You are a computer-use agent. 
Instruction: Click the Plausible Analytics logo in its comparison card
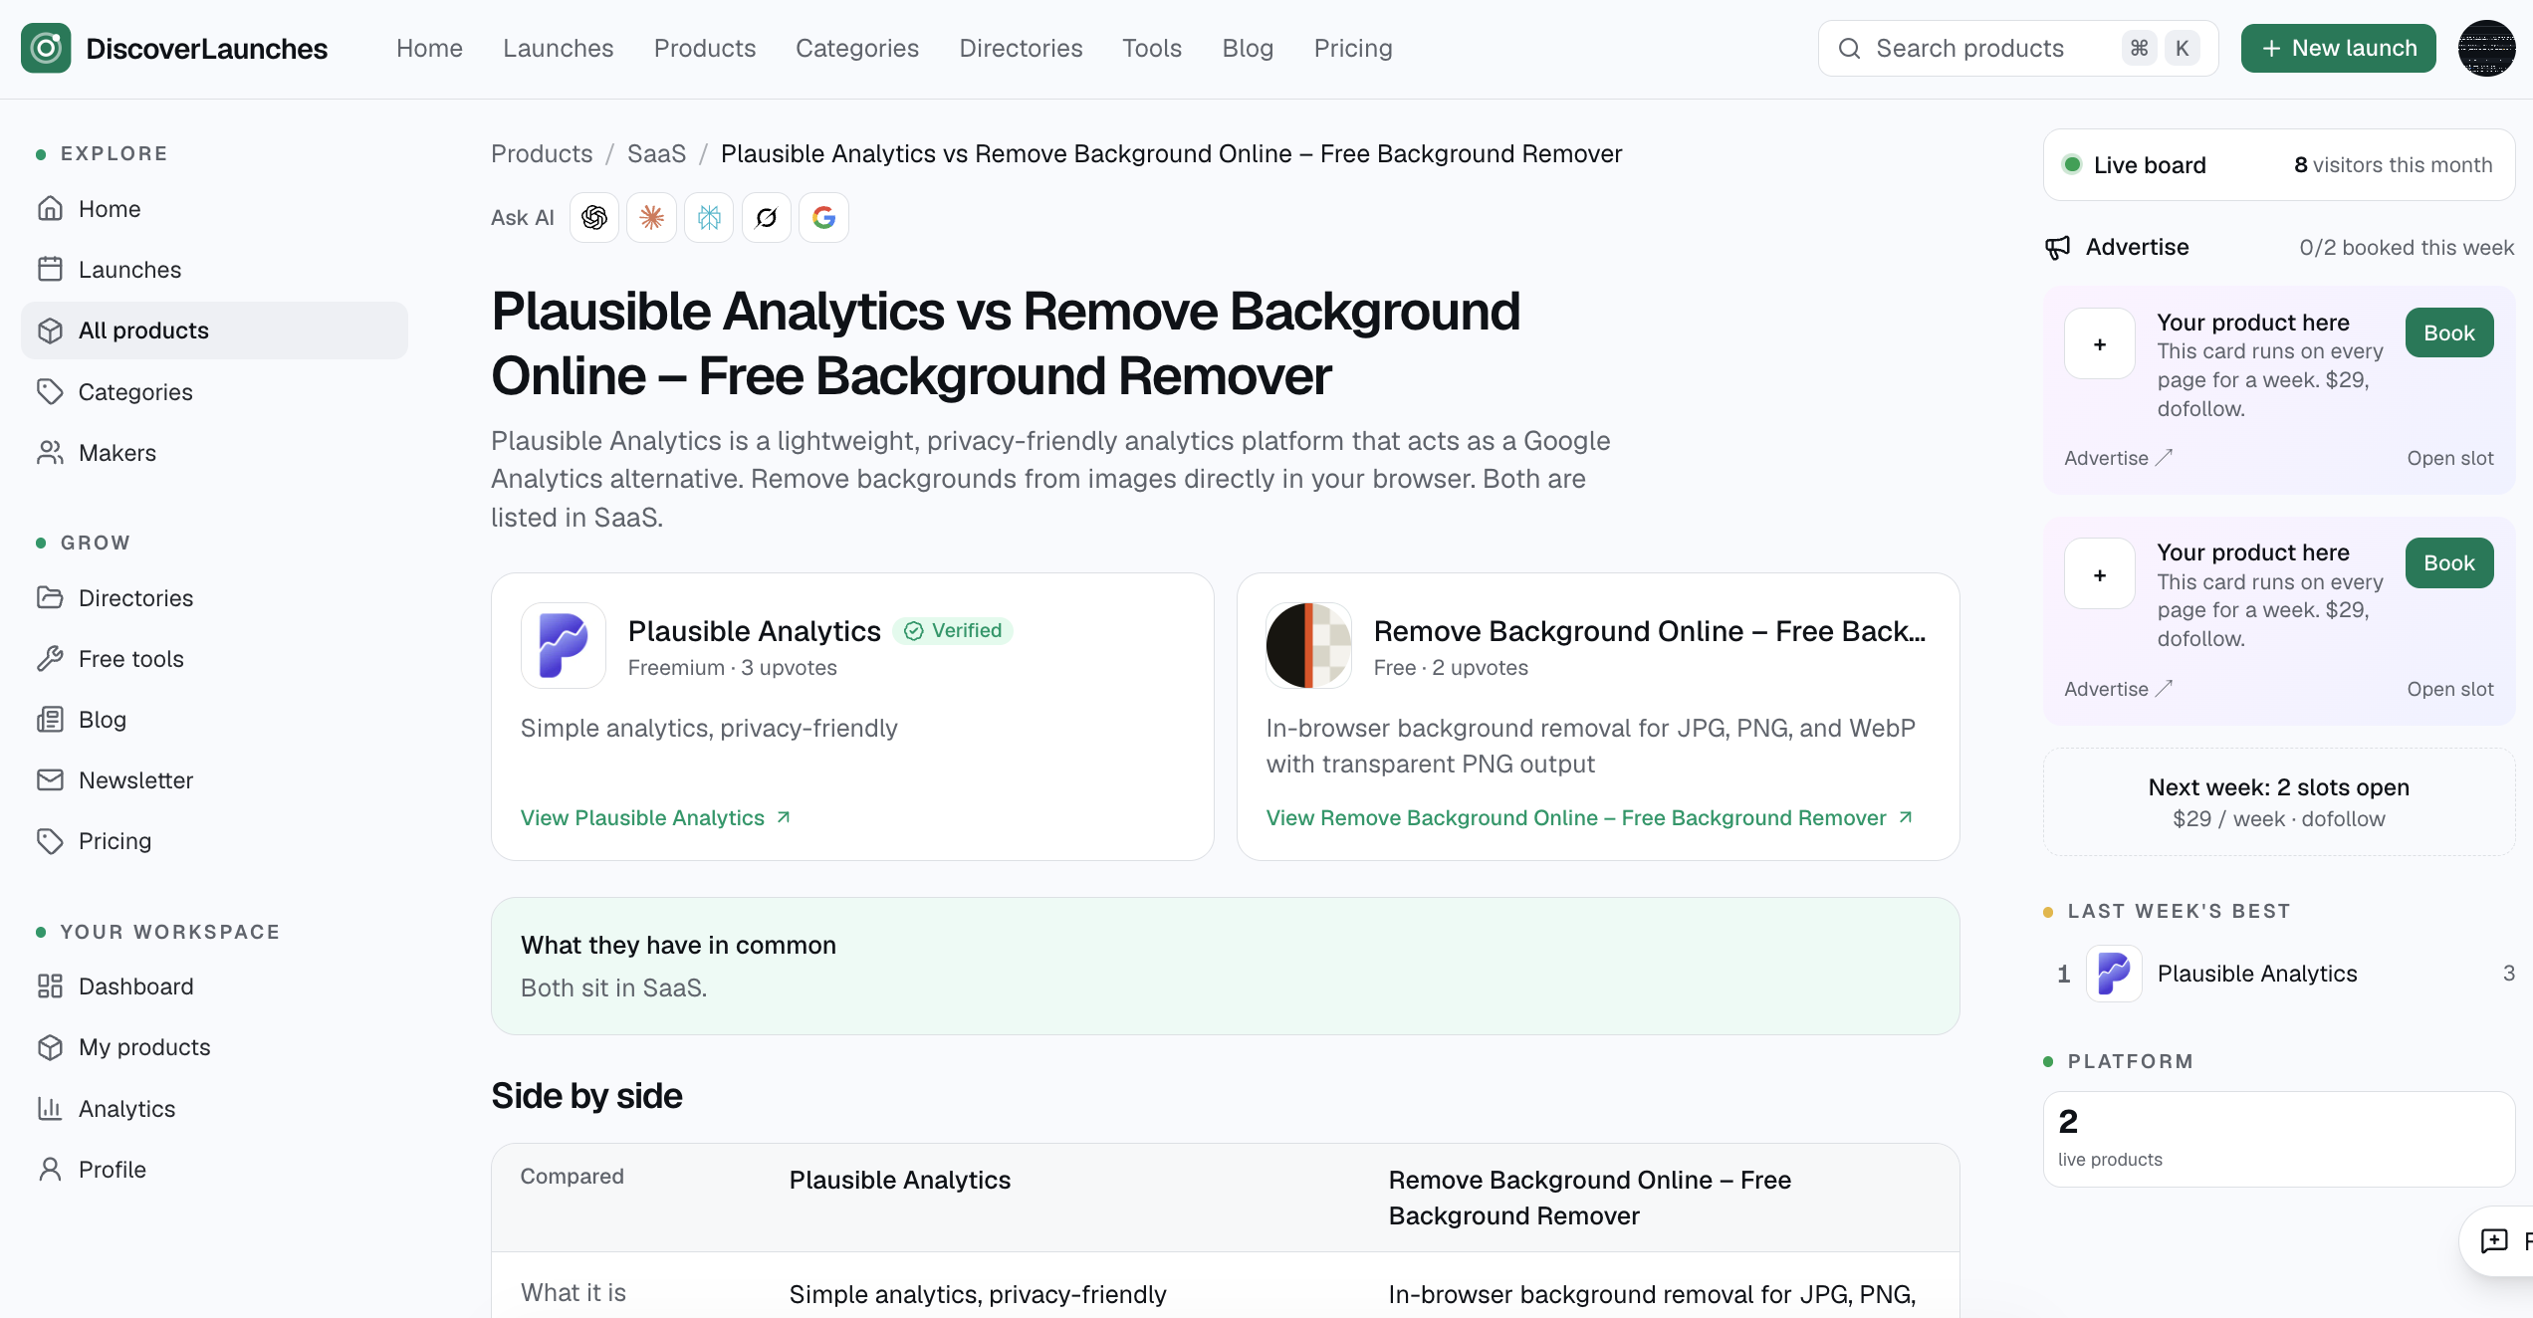(564, 645)
